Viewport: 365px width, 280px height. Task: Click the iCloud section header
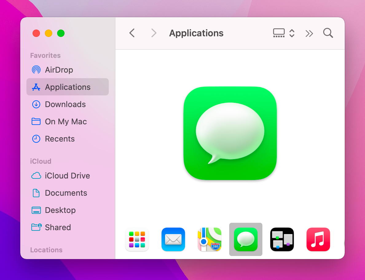tap(41, 161)
